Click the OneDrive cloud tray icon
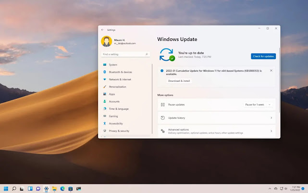 [x=276, y=189]
